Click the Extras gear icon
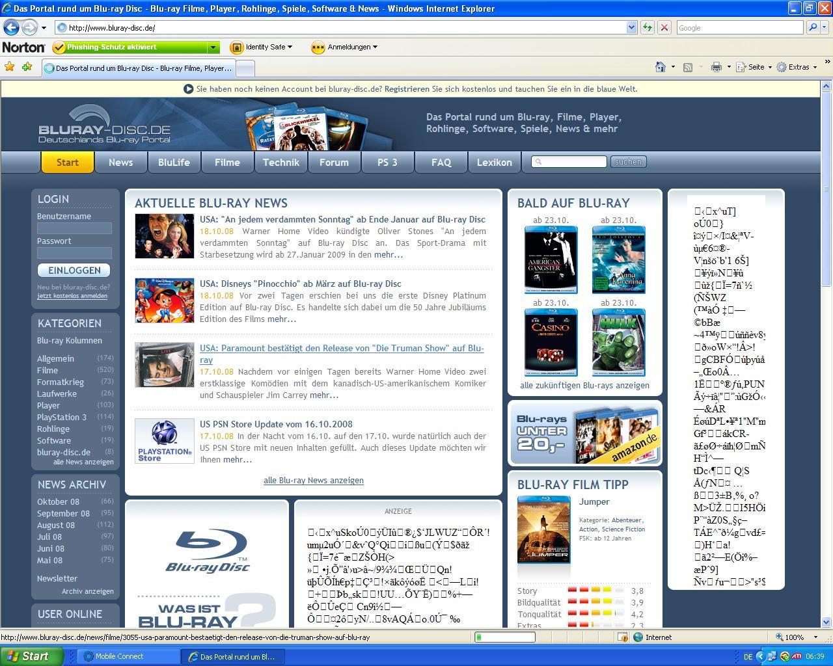This screenshot has height=666, width=833. point(782,67)
